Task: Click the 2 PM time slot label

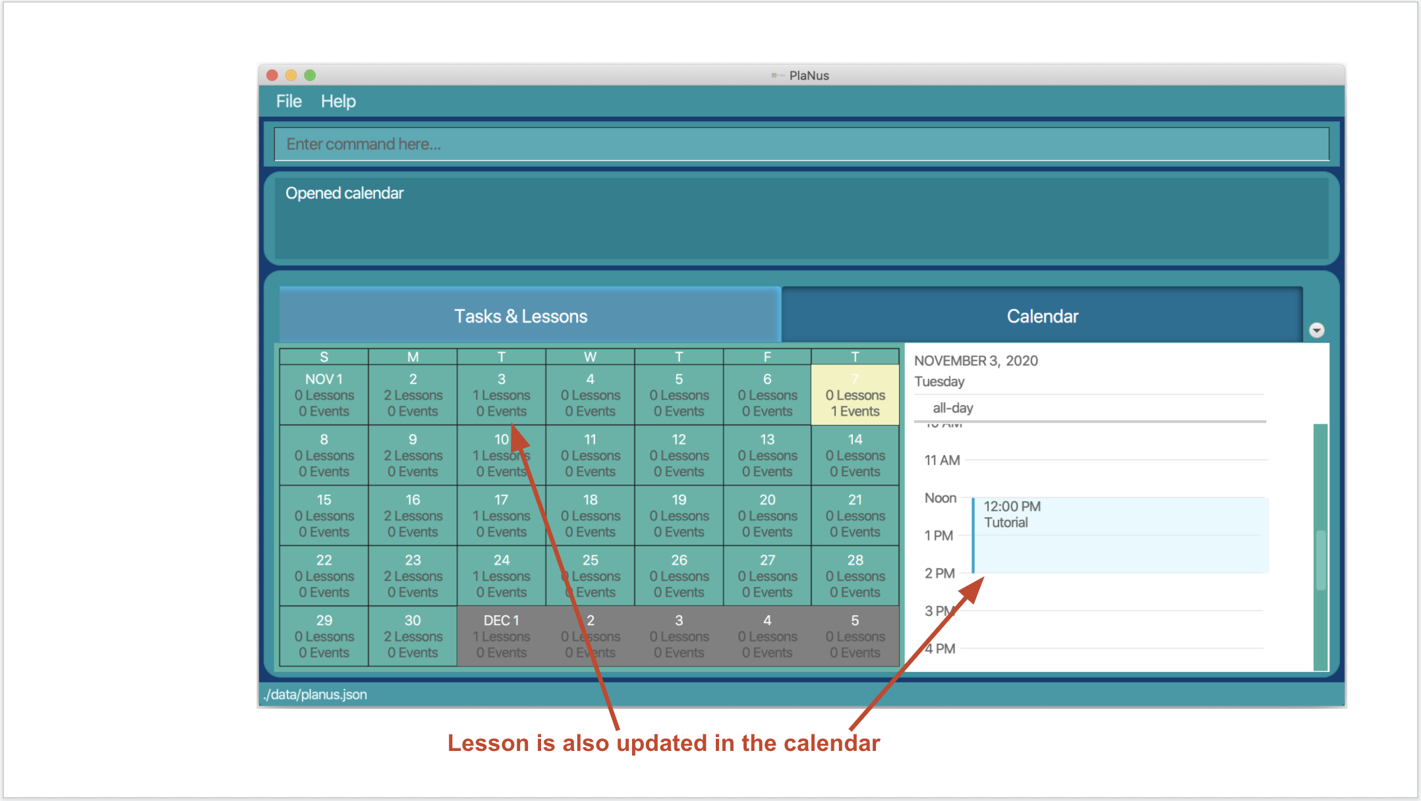Action: (x=939, y=573)
